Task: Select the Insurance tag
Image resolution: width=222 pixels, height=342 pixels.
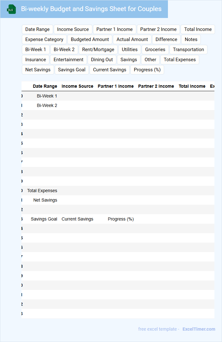Action: click(35, 60)
